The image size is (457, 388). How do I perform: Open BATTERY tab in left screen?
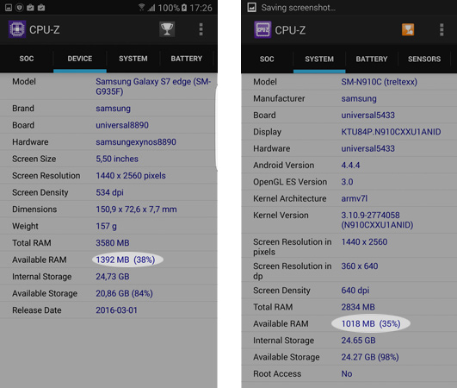[x=187, y=59]
